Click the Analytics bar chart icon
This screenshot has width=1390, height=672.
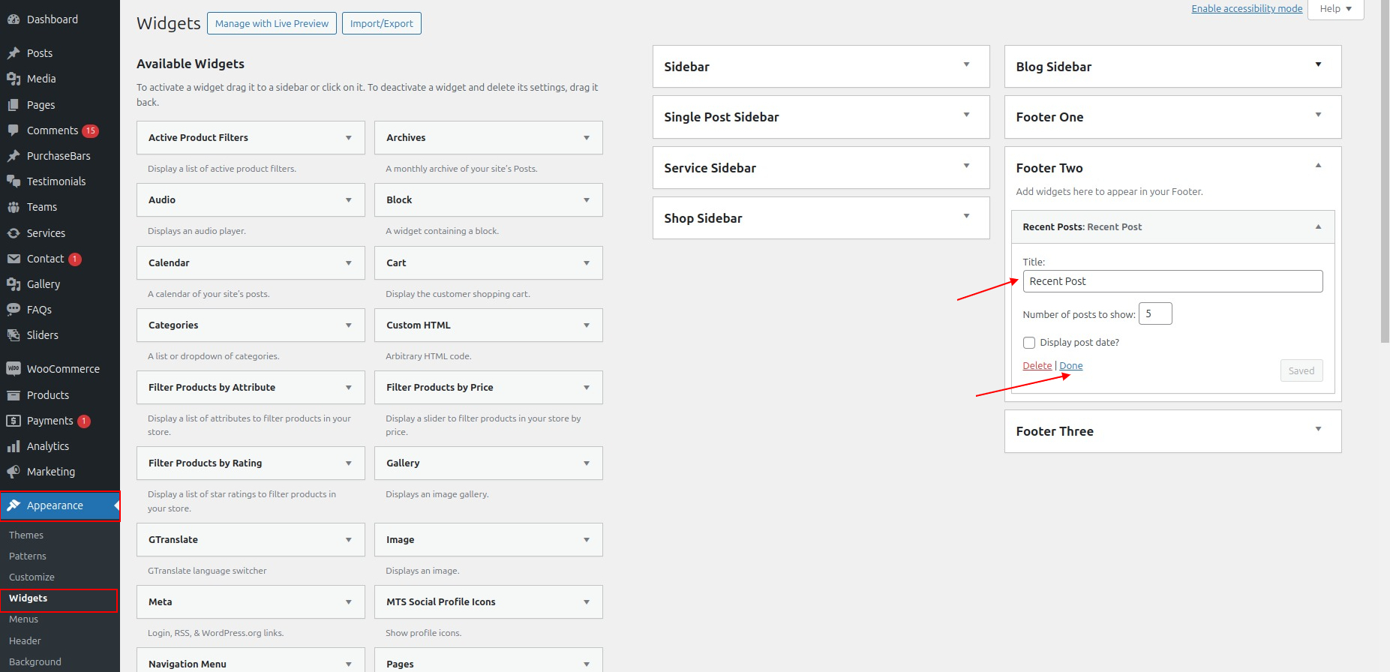click(x=14, y=446)
